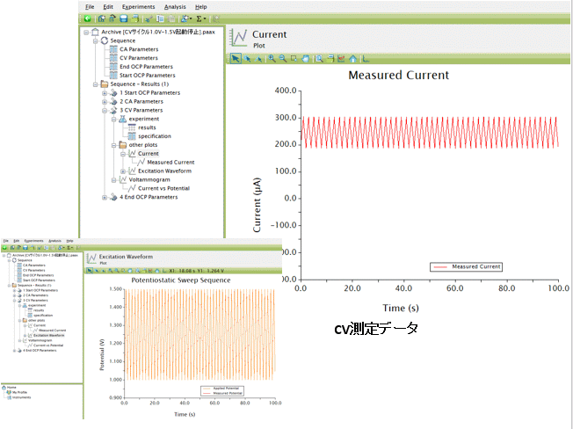This screenshot has width=573, height=429.
Task: Click Applied Potential legend entry
Action: click(x=222, y=389)
